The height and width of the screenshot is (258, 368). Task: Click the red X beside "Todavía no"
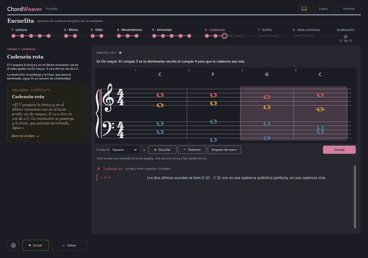coord(99,169)
